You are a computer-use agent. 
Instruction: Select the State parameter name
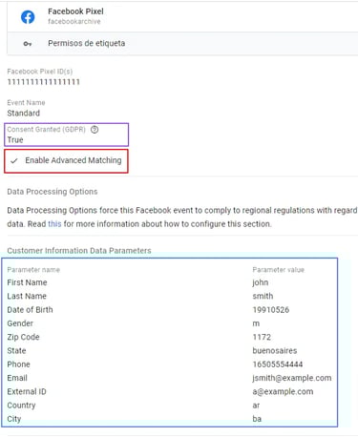(16, 351)
